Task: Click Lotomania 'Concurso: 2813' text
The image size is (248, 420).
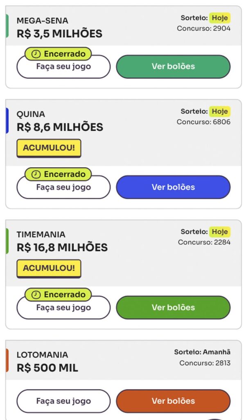Action: 205,363
